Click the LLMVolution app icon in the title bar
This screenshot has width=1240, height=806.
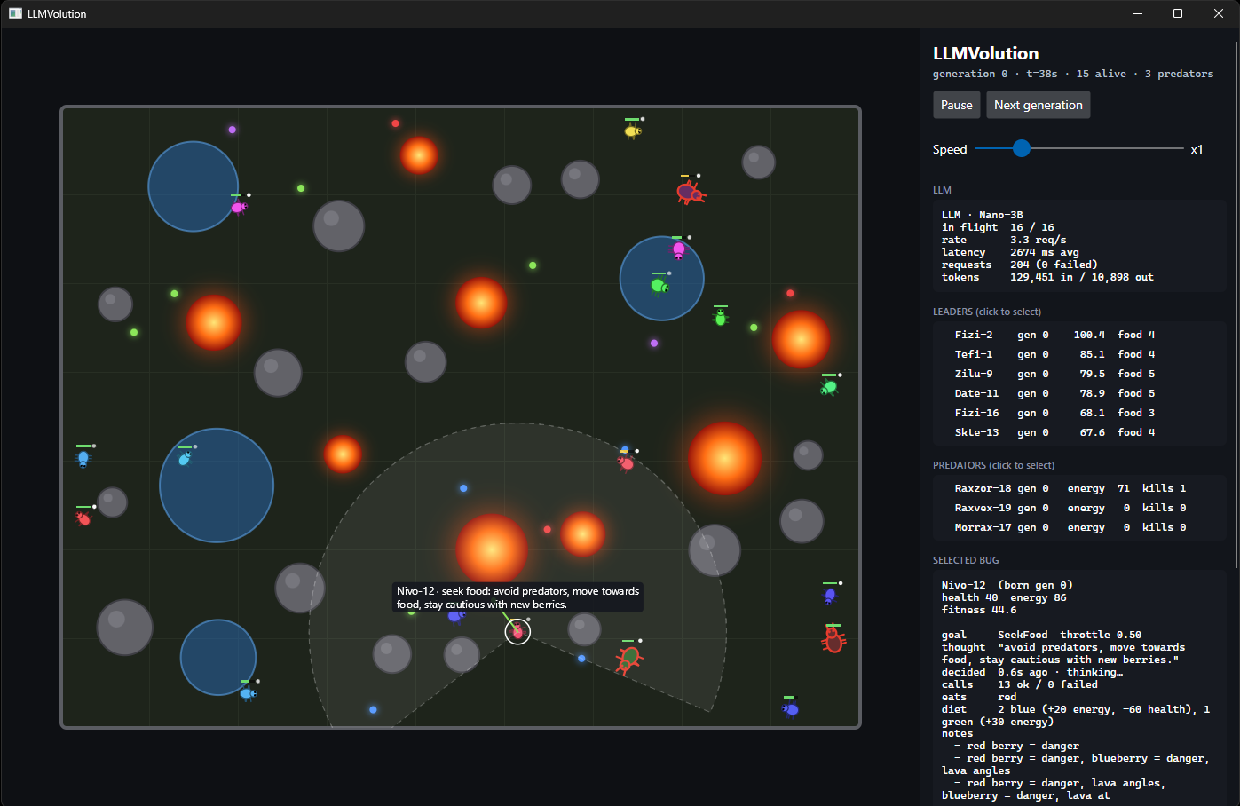15,13
